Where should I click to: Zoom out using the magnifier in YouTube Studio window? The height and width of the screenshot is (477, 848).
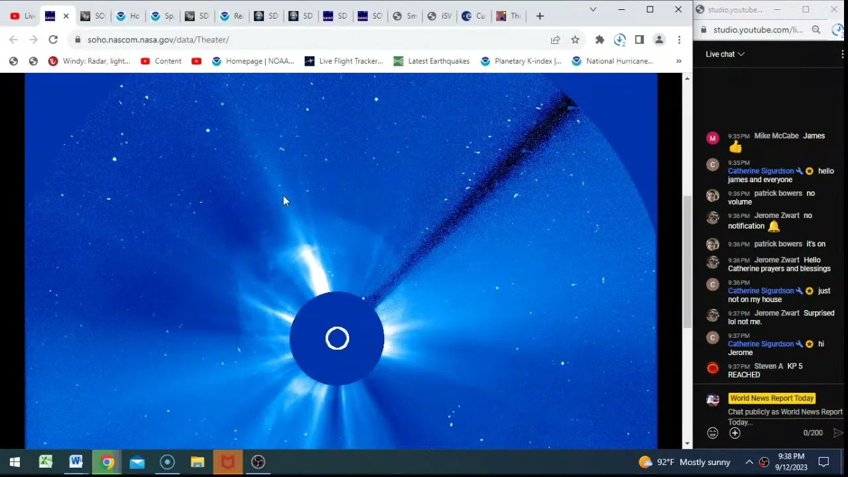(816, 30)
